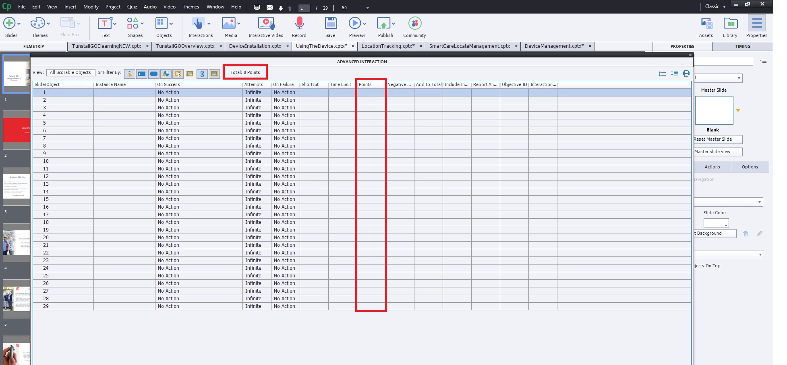Click the envelope mail icon in top bar
Screen dimensions: 787x365
click(269, 7)
